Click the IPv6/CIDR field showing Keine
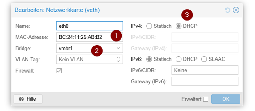Viewport: 255px width, 111px height. pyautogui.click(x=205, y=70)
